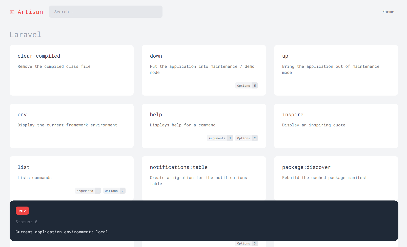Image resolution: width=407 pixels, height=247 pixels.
Task: Click 'Rebuild the cached package manifest' description
Action: pos(324,178)
